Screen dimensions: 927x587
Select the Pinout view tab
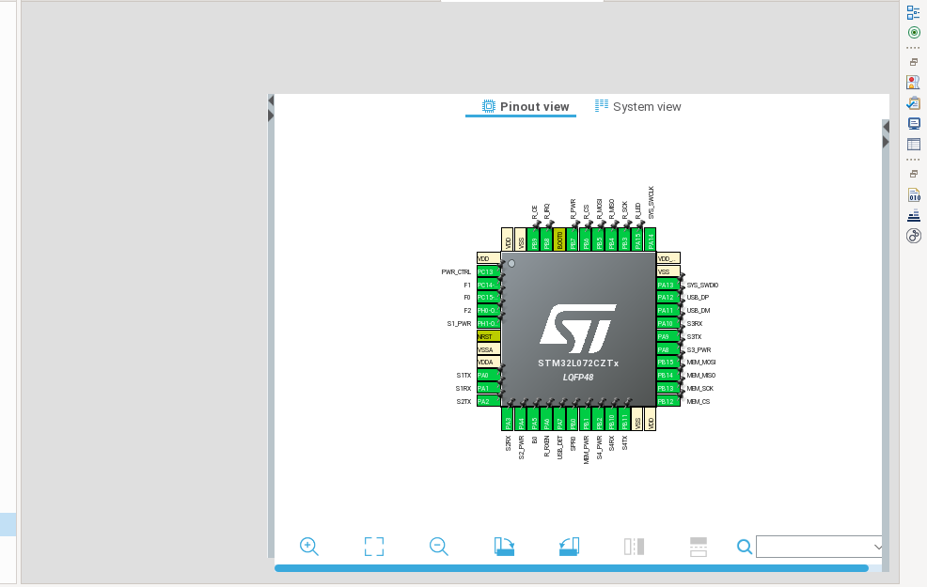pos(521,106)
